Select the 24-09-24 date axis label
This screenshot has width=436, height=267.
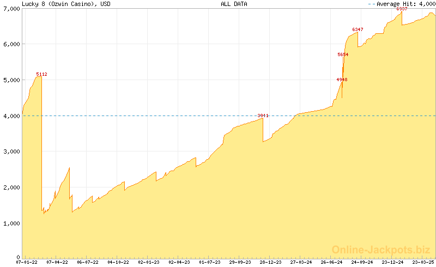pos(362,262)
